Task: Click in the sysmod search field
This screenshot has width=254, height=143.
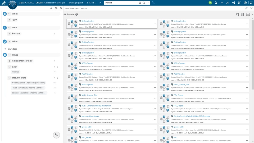Action: click(x=122, y=3)
